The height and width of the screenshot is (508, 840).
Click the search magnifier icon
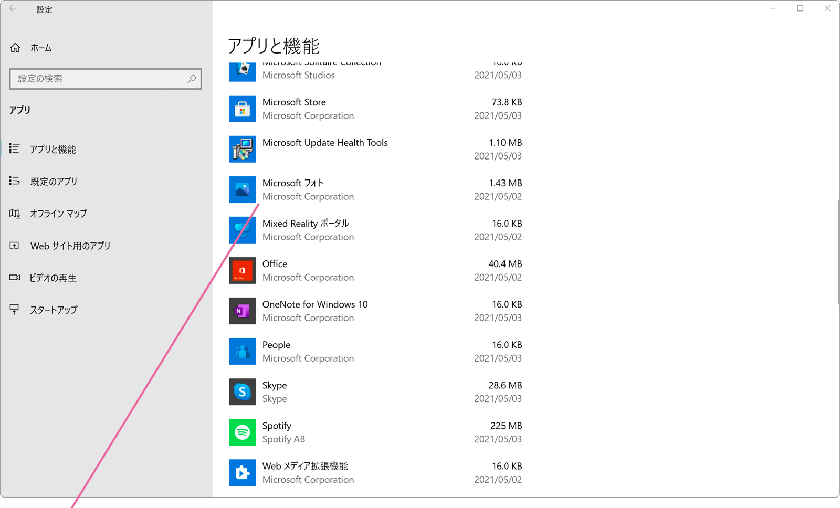[x=192, y=79]
